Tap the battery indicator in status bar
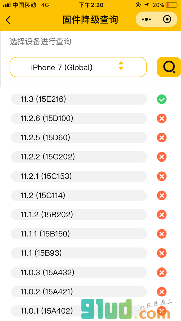The width and height of the screenshot is (181, 321). click(x=172, y=5)
